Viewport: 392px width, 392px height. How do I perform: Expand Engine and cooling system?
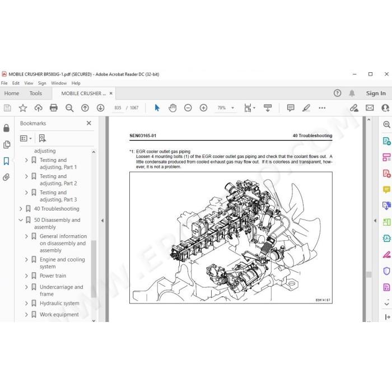pyautogui.click(x=26, y=259)
